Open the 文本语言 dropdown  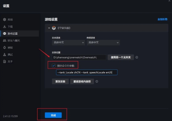pos(68,42)
